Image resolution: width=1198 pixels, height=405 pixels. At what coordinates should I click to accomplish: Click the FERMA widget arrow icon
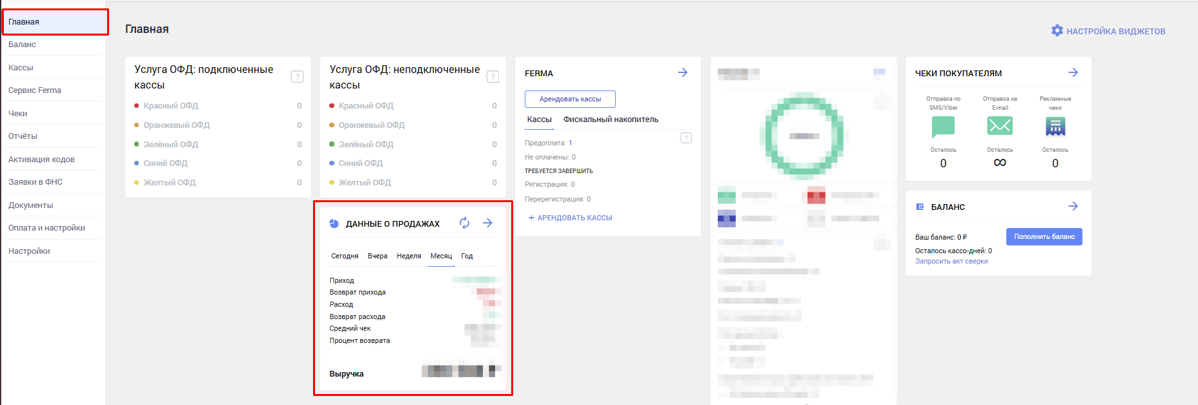682,72
